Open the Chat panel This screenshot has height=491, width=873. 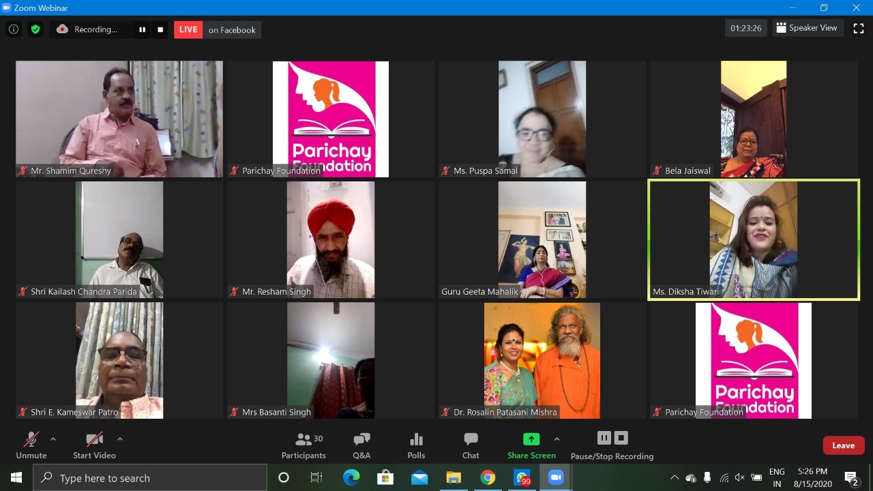(x=471, y=445)
